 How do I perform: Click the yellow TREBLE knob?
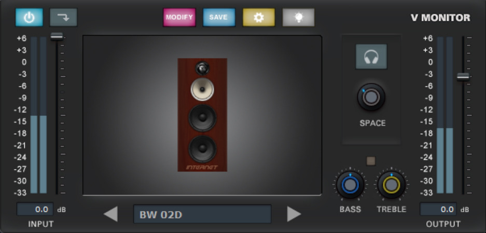pos(392,185)
